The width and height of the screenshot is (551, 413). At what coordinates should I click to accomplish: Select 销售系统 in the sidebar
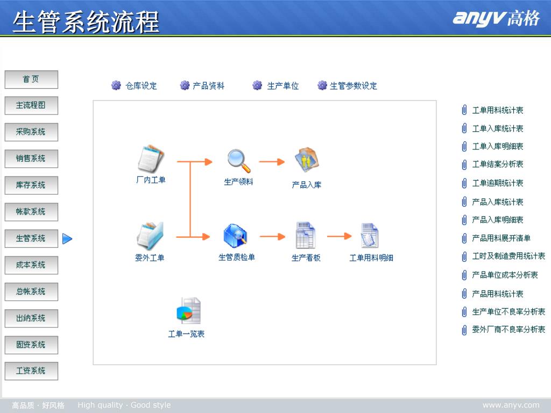31,159
